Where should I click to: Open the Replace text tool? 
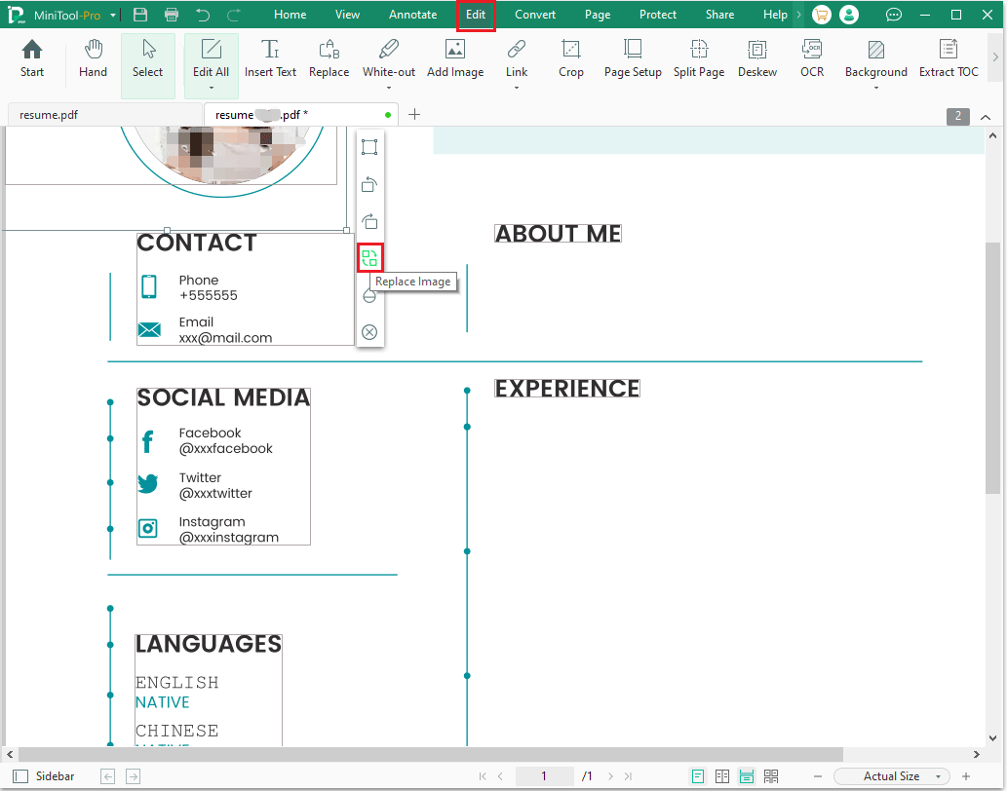click(x=329, y=59)
